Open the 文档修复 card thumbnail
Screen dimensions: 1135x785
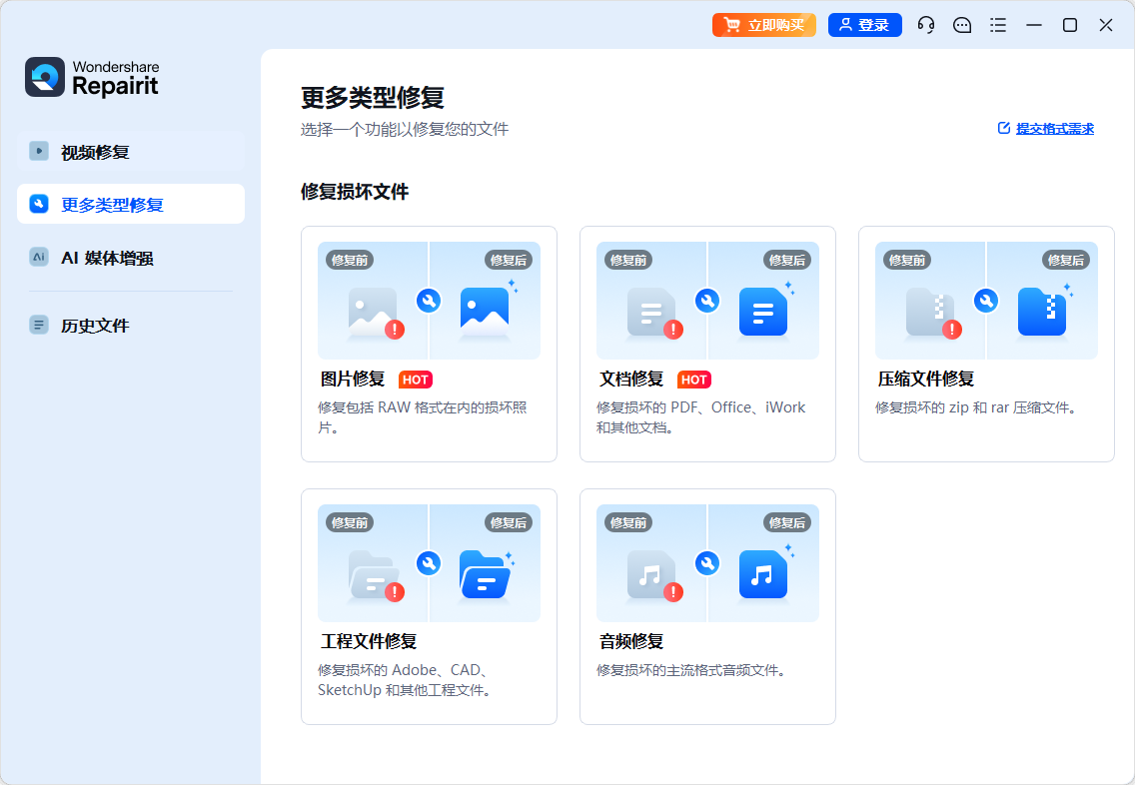(707, 301)
